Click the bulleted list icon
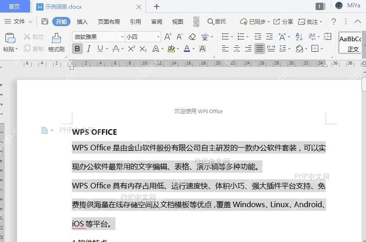 225,37
